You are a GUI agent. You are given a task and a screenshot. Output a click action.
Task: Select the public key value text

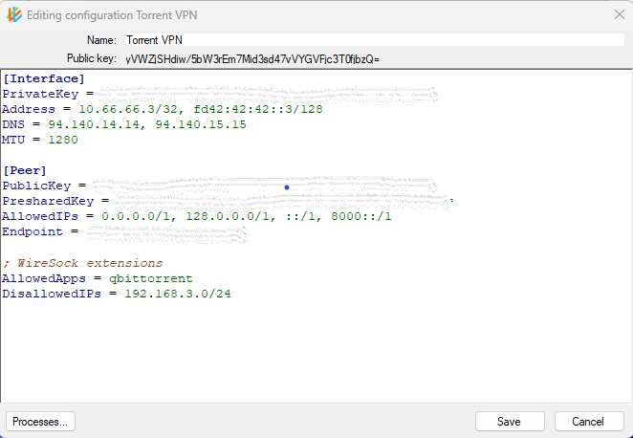[x=252, y=59]
